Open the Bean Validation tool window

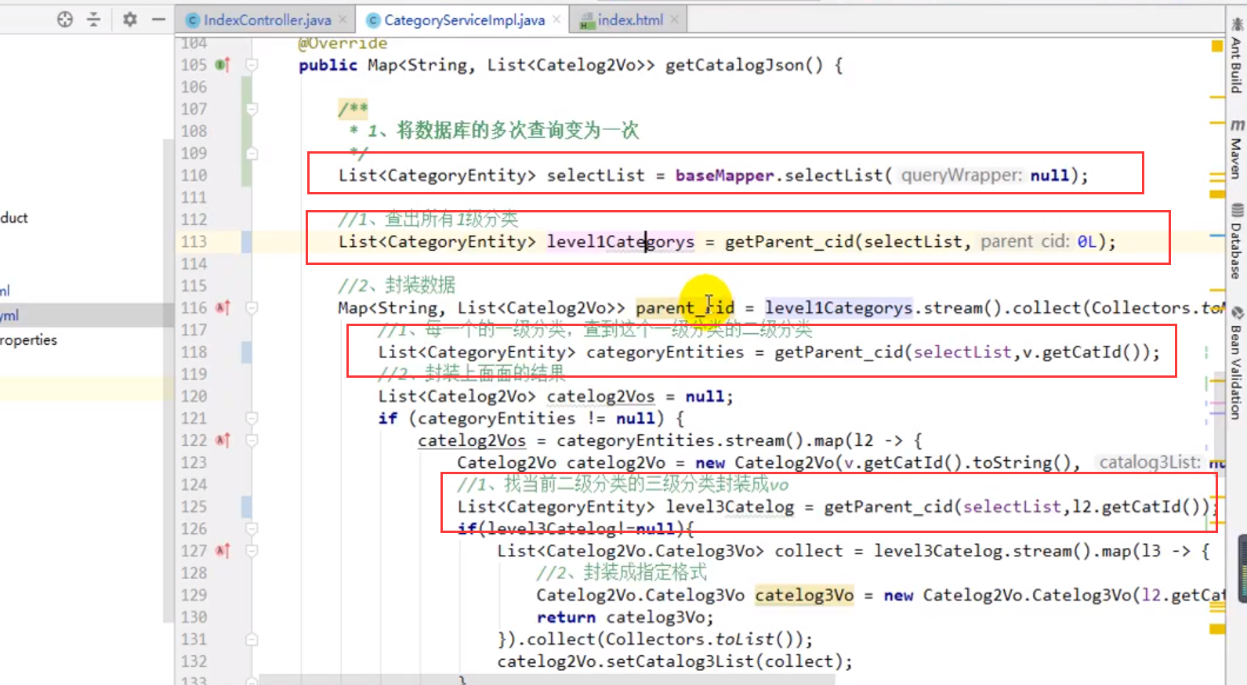pyautogui.click(x=1236, y=364)
